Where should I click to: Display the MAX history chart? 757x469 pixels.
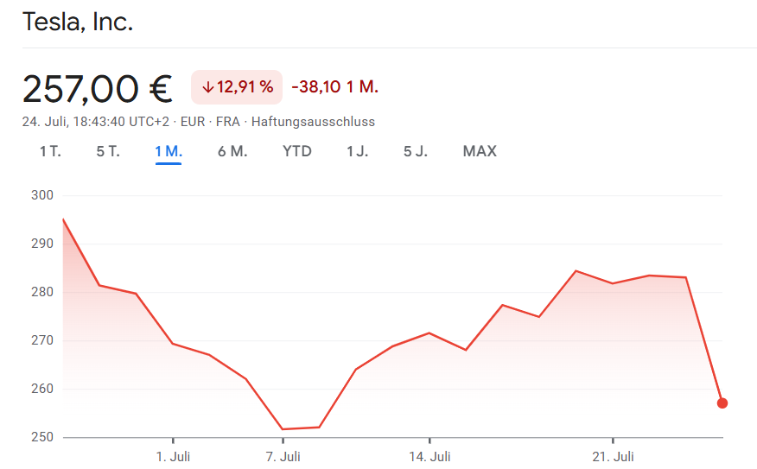(x=480, y=151)
